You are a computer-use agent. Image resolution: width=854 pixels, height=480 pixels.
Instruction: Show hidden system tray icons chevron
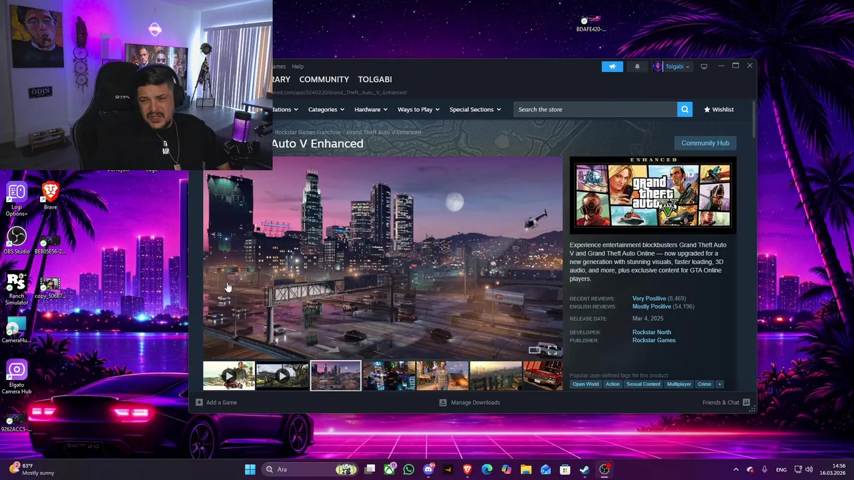(x=736, y=469)
